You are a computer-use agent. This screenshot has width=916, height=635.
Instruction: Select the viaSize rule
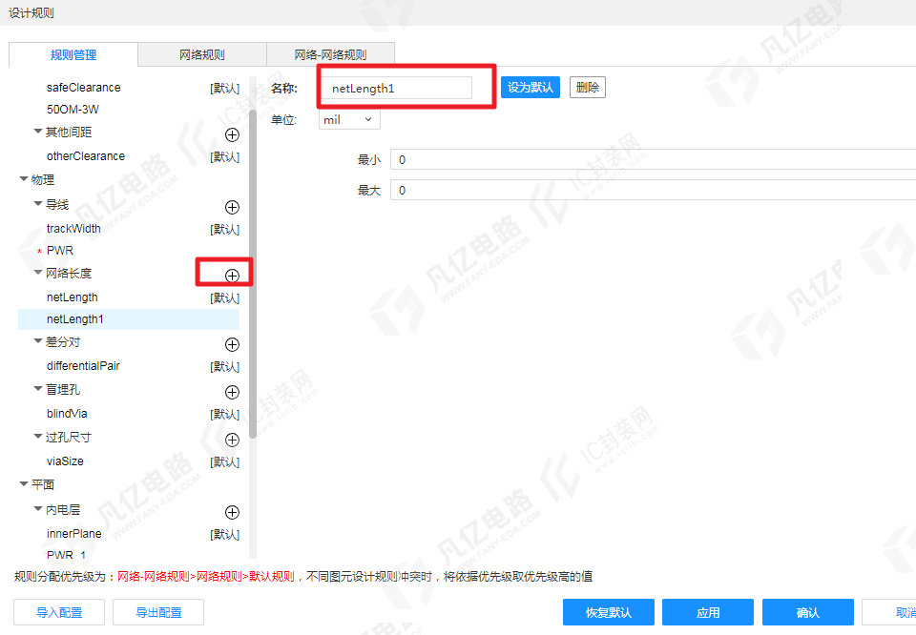tap(66, 461)
